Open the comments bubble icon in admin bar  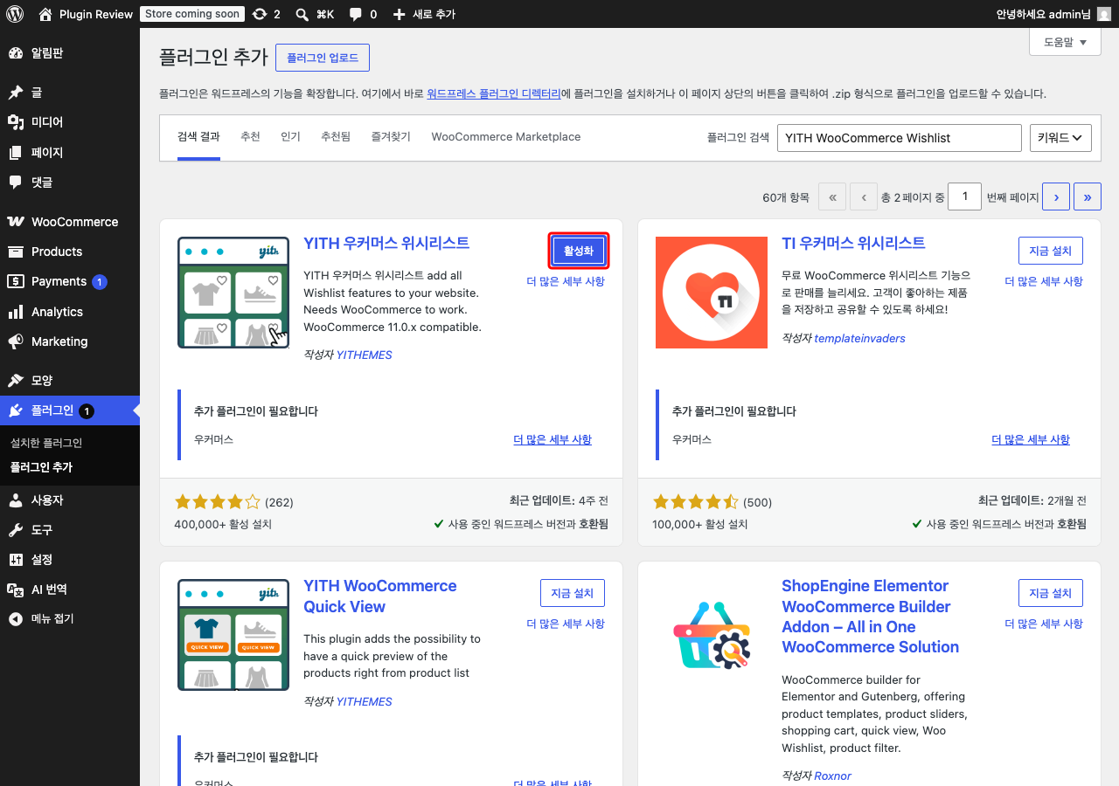click(x=355, y=14)
